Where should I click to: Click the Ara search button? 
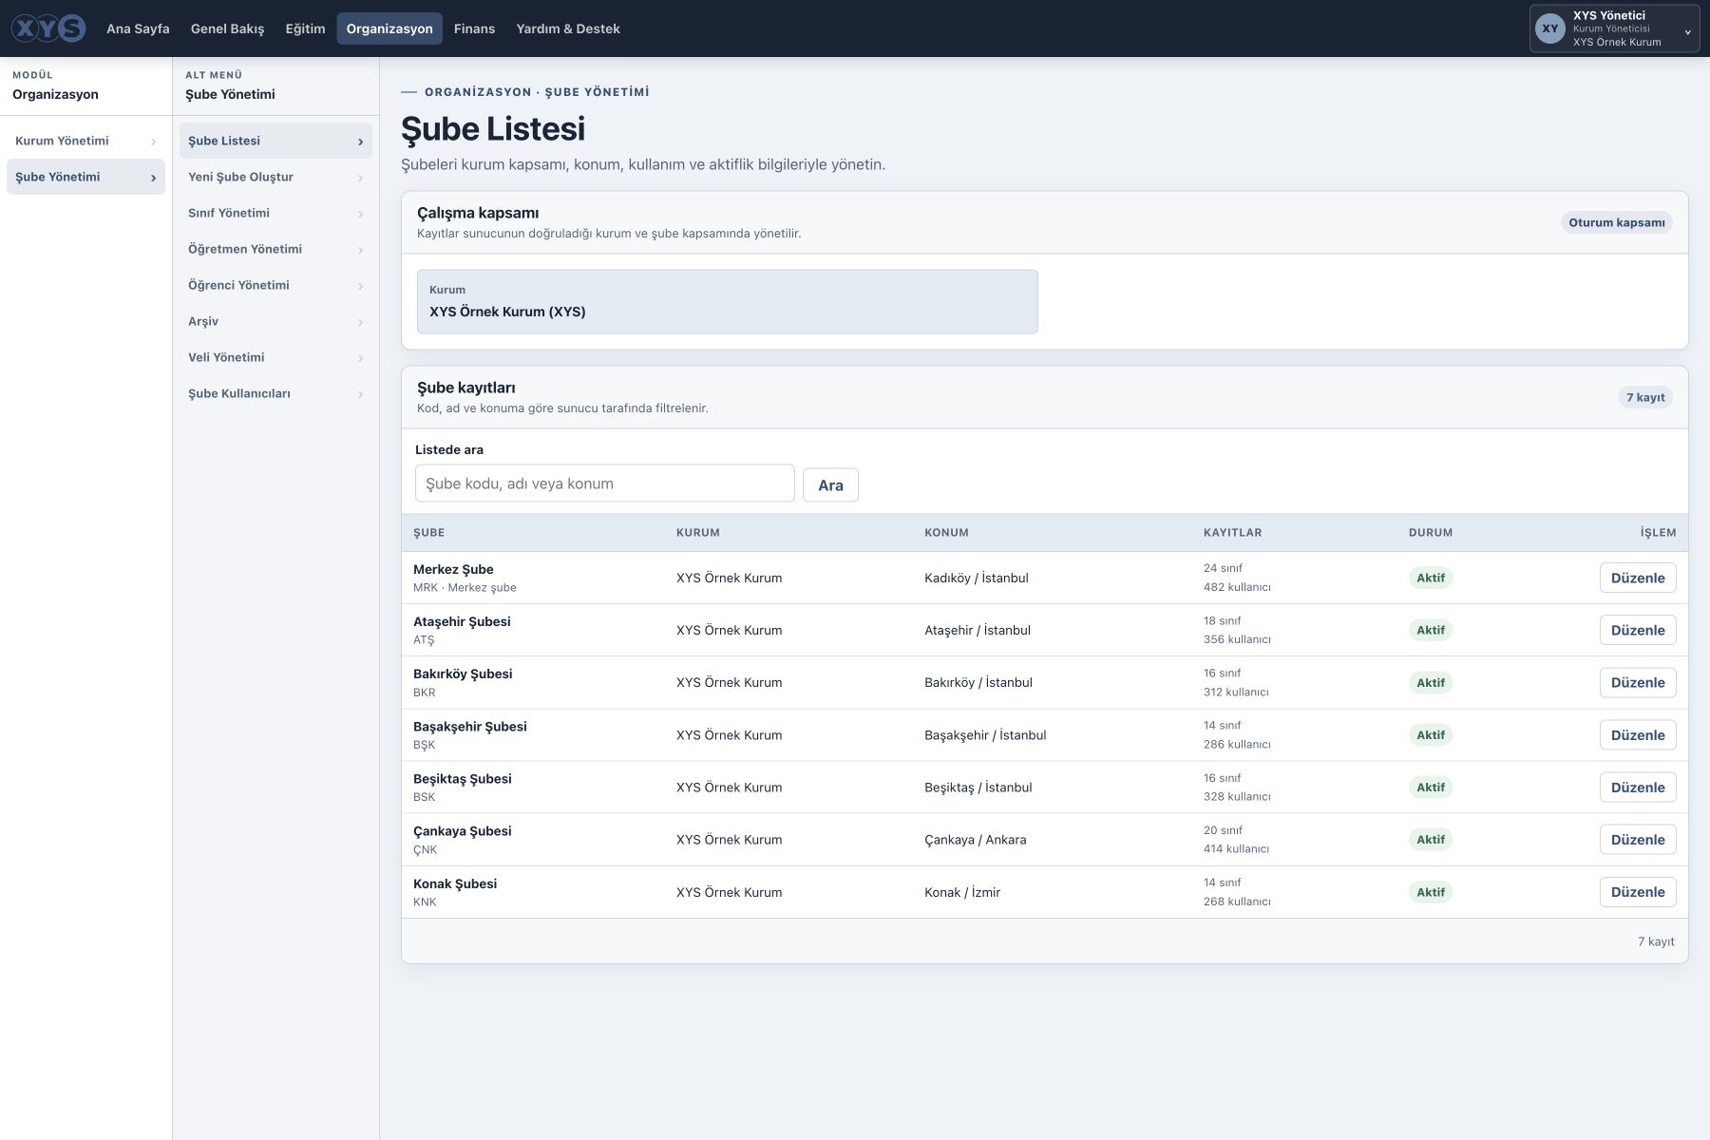point(830,484)
